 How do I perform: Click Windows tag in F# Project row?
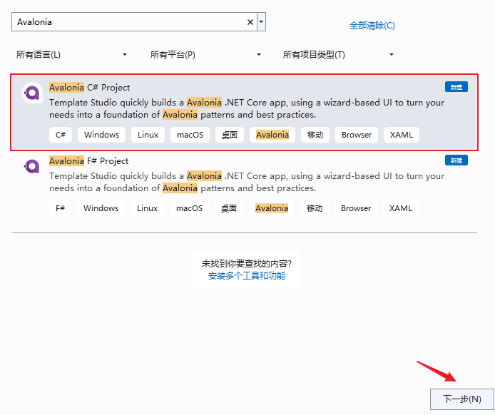[101, 208]
